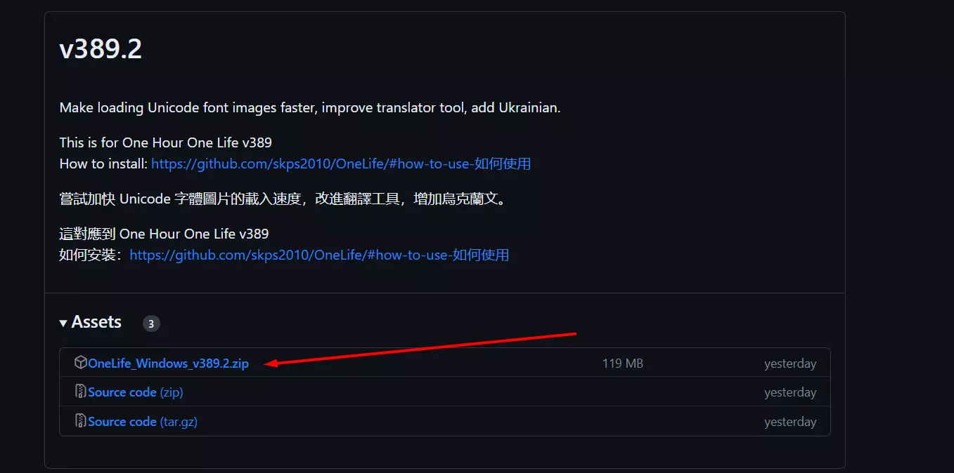Click the Assets heading label

pos(96,322)
